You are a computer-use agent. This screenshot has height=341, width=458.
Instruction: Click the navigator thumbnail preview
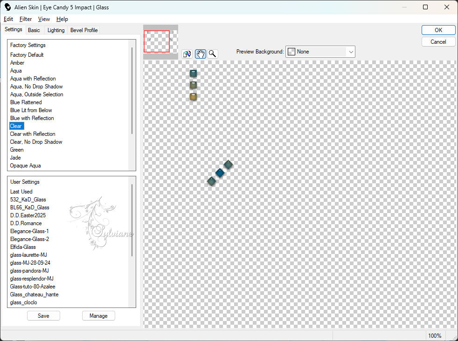point(160,42)
